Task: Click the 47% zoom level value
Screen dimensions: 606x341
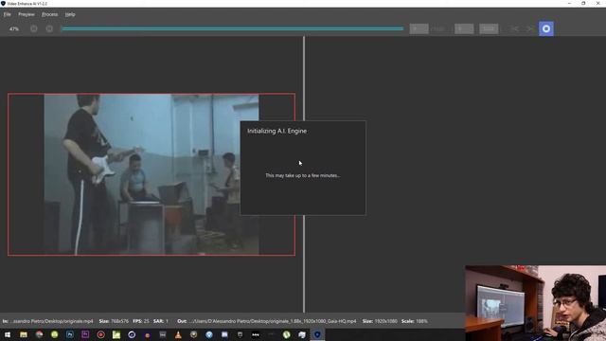Action: pyautogui.click(x=14, y=29)
